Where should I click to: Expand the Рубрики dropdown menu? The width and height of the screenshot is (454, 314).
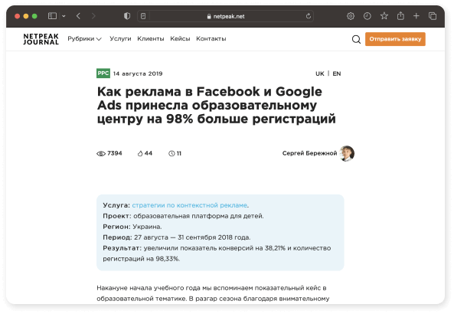click(84, 39)
